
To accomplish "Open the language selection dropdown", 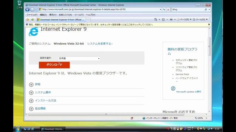I will click(79, 58).
